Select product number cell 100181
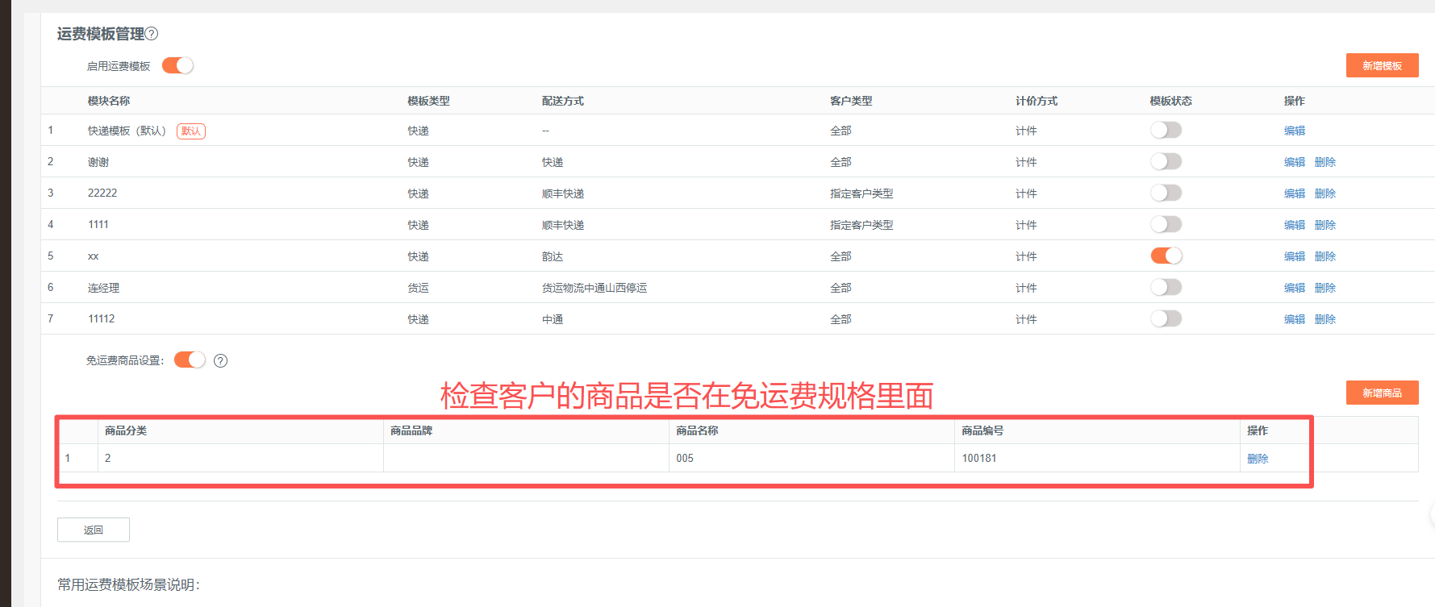The height and width of the screenshot is (607, 1435). [978, 458]
